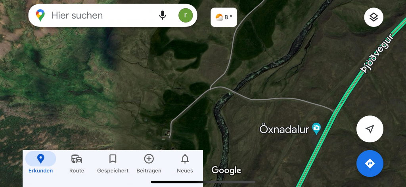This screenshot has height=187, width=406.
Task: Open the weather widget showing 8°
Action: click(224, 17)
